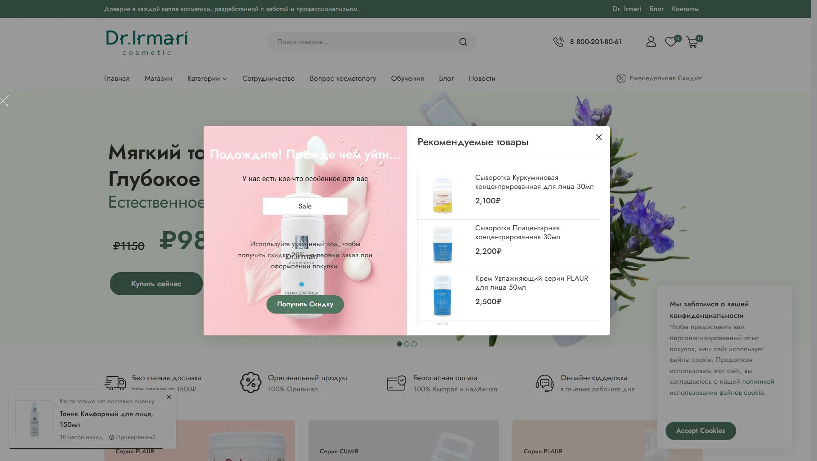817x461 pixels.
Task: Open the cookie policy link
Action: (x=722, y=387)
